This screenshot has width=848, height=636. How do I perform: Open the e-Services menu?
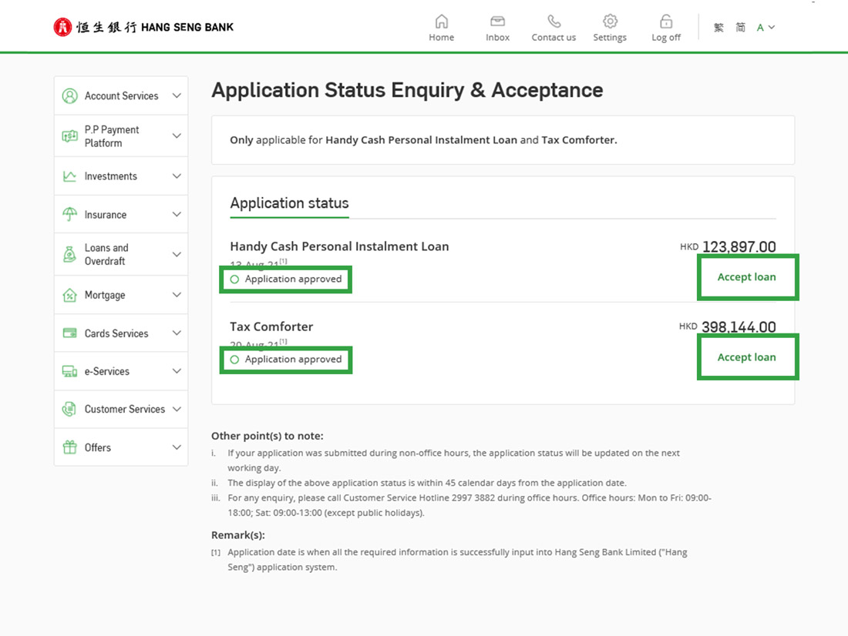point(121,371)
